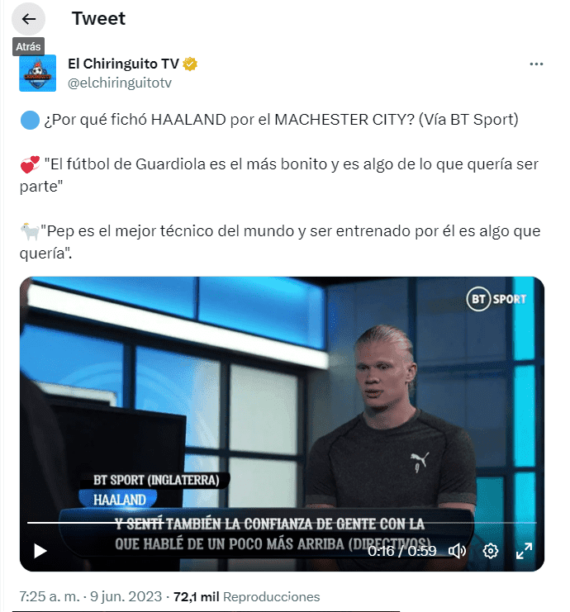The height and width of the screenshot is (612, 570).
Task: Click the blue circle emoji in tweet
Action: point(30,120)
